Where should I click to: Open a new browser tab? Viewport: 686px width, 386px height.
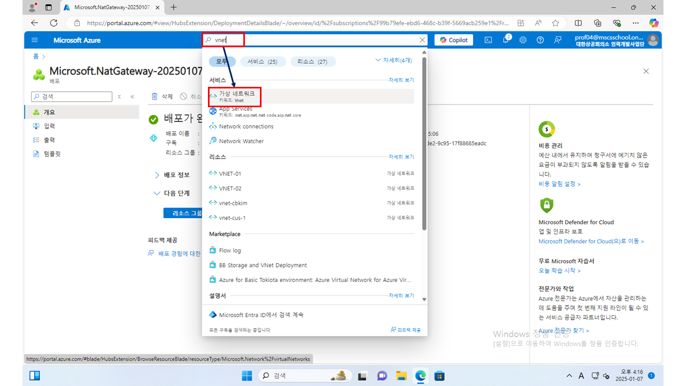[173, 8]
